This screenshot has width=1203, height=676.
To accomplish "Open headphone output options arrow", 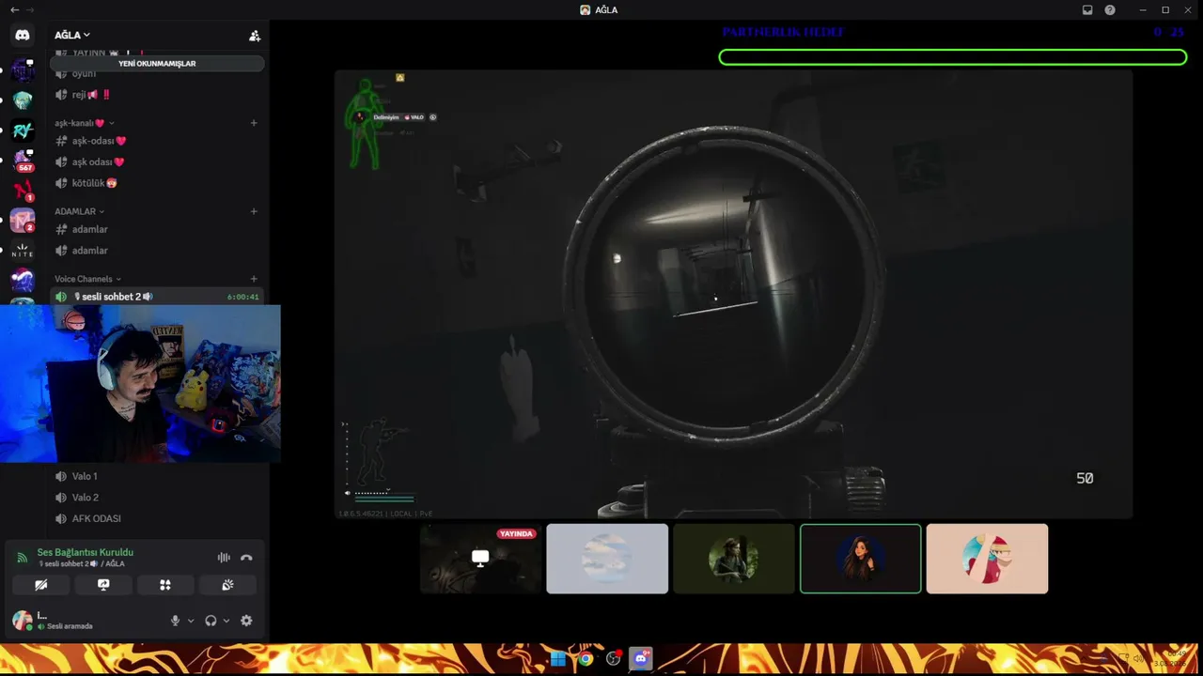I will 227,621.
